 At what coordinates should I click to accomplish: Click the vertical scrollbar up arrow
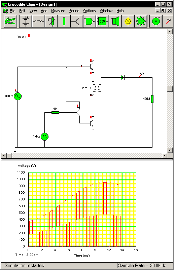(170, 32)
